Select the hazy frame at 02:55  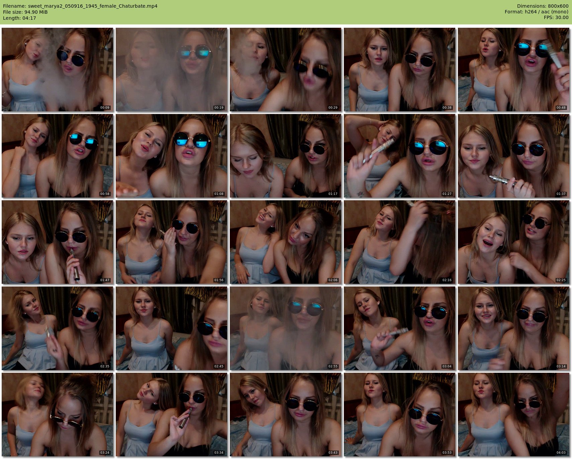[x=285, y=328]
